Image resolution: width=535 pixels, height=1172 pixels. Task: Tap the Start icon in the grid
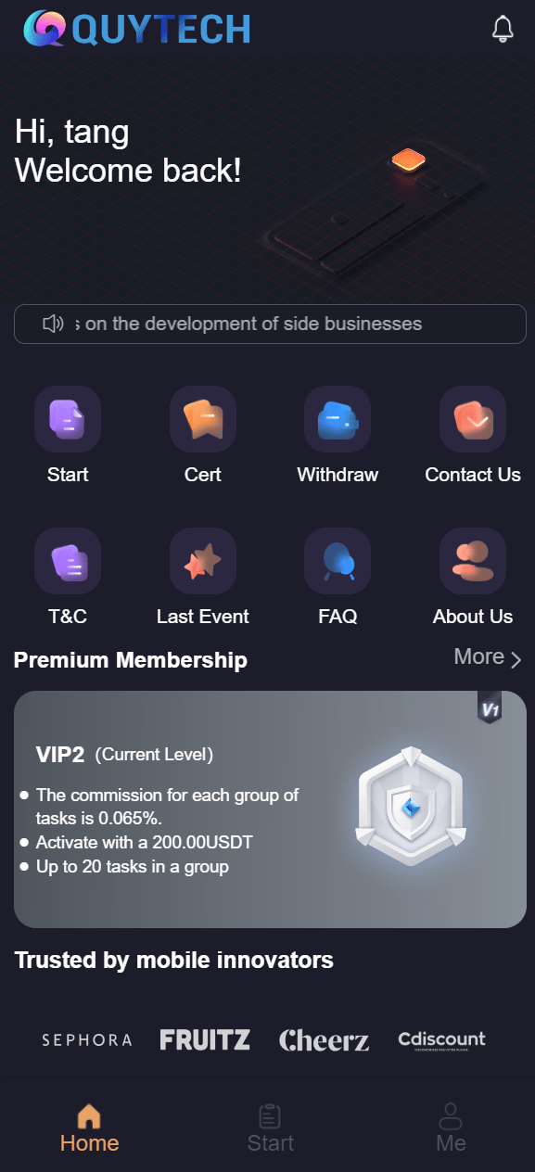(68, 419)
